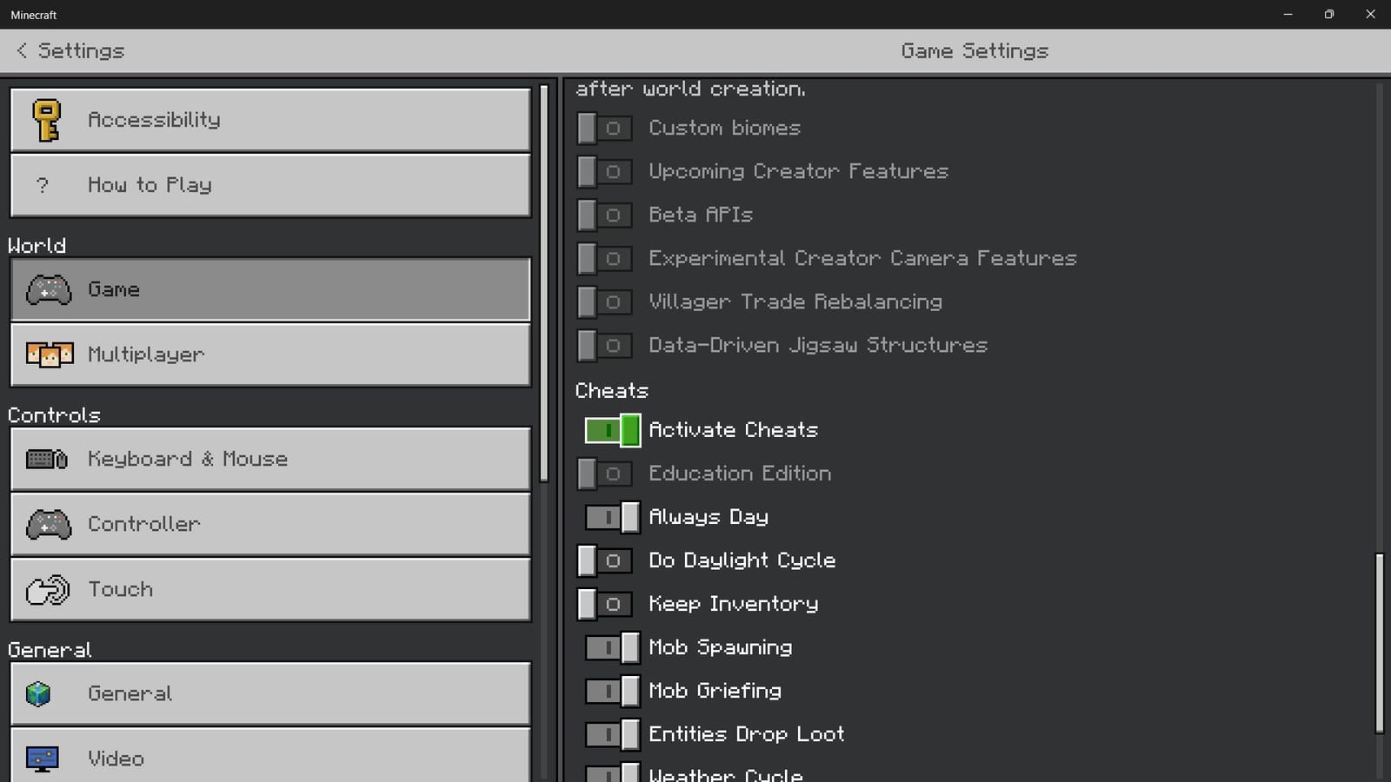1391x782 pixels.
Task: Toggle the Mob Spawning switch
Action: [x=612, y=647]
